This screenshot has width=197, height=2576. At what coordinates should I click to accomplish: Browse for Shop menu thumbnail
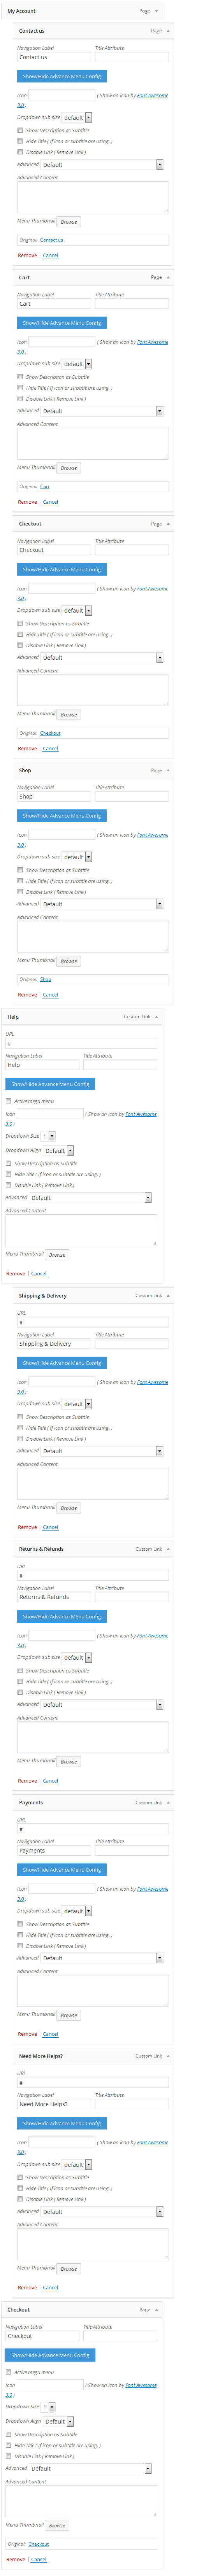pyautogui.click(x=69, y=961)
